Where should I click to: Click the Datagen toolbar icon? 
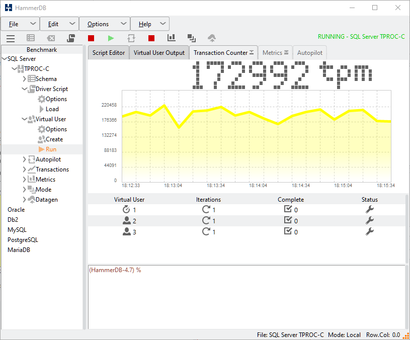211,38
